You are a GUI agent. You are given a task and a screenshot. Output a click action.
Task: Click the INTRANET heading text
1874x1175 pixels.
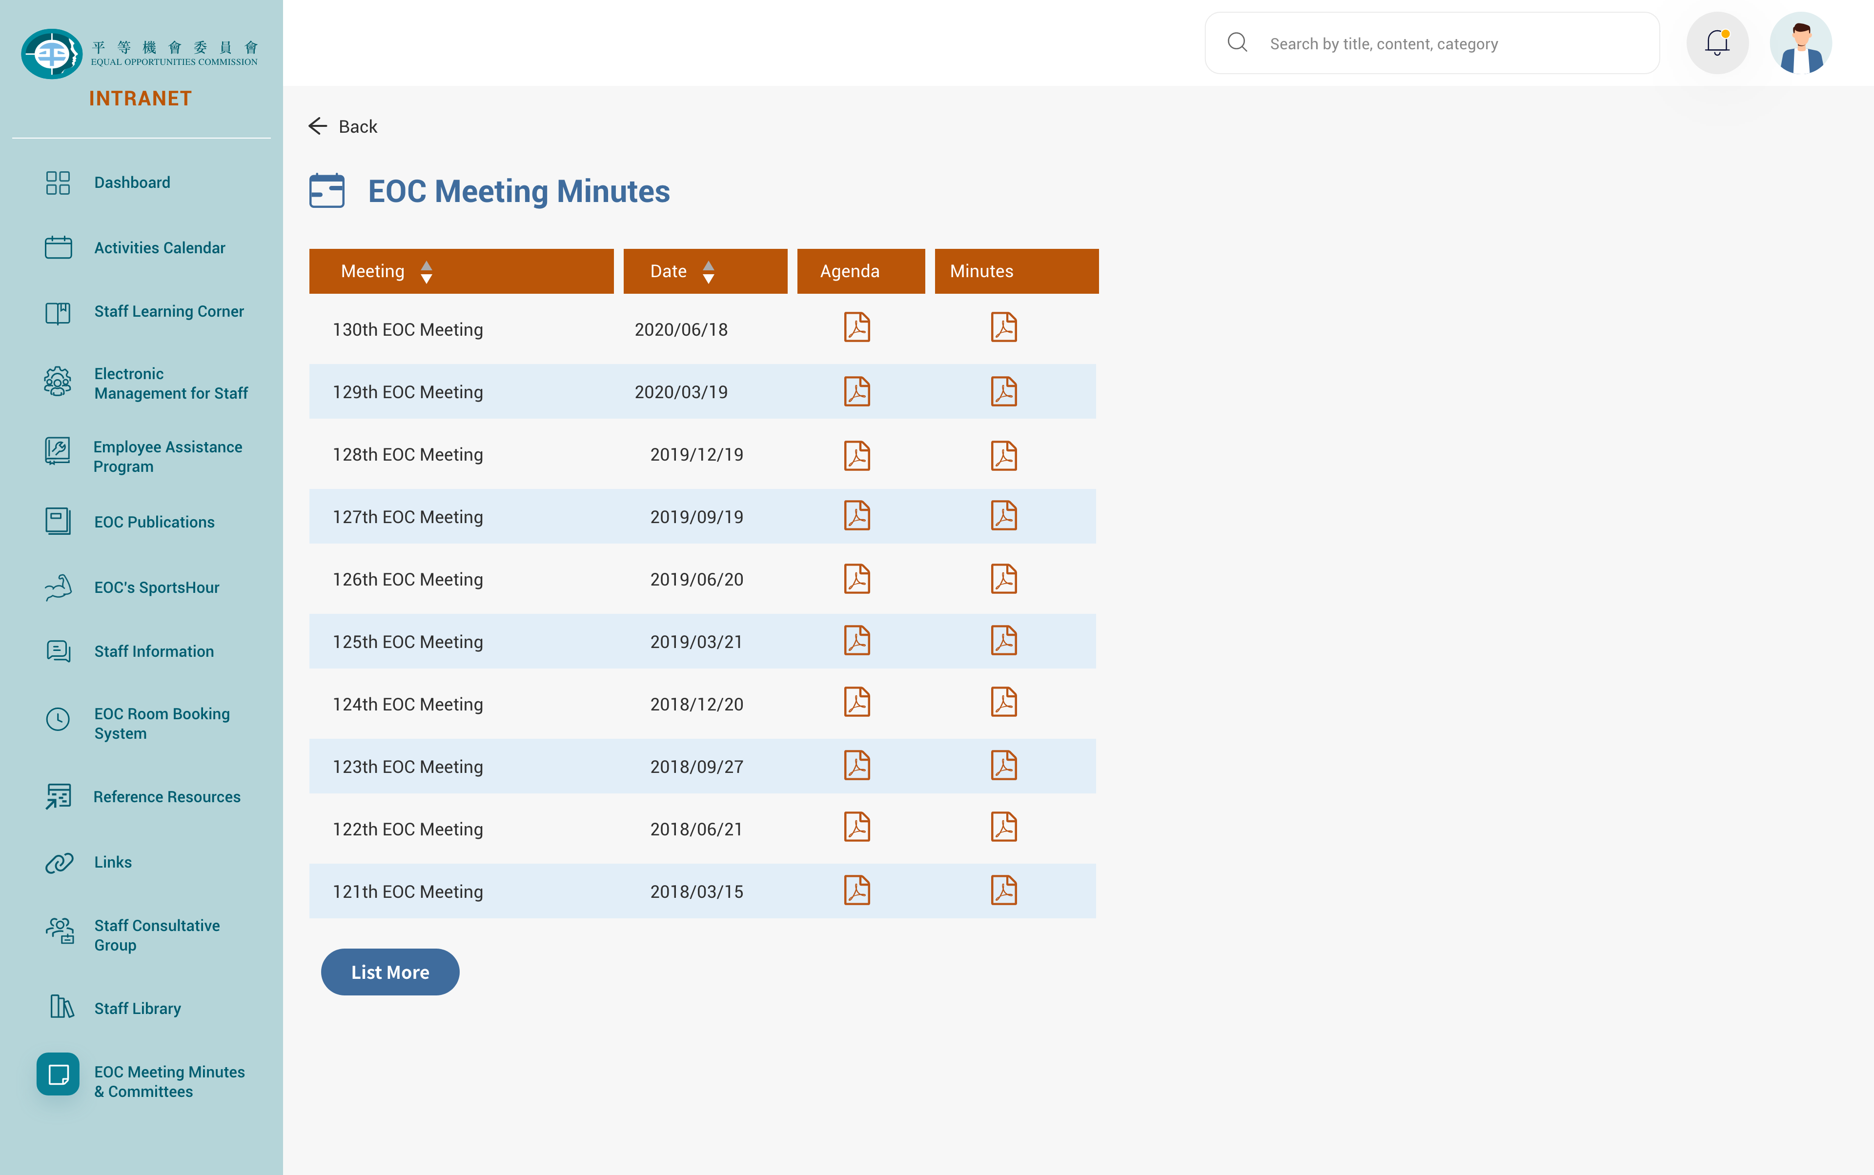click(140, 99)
